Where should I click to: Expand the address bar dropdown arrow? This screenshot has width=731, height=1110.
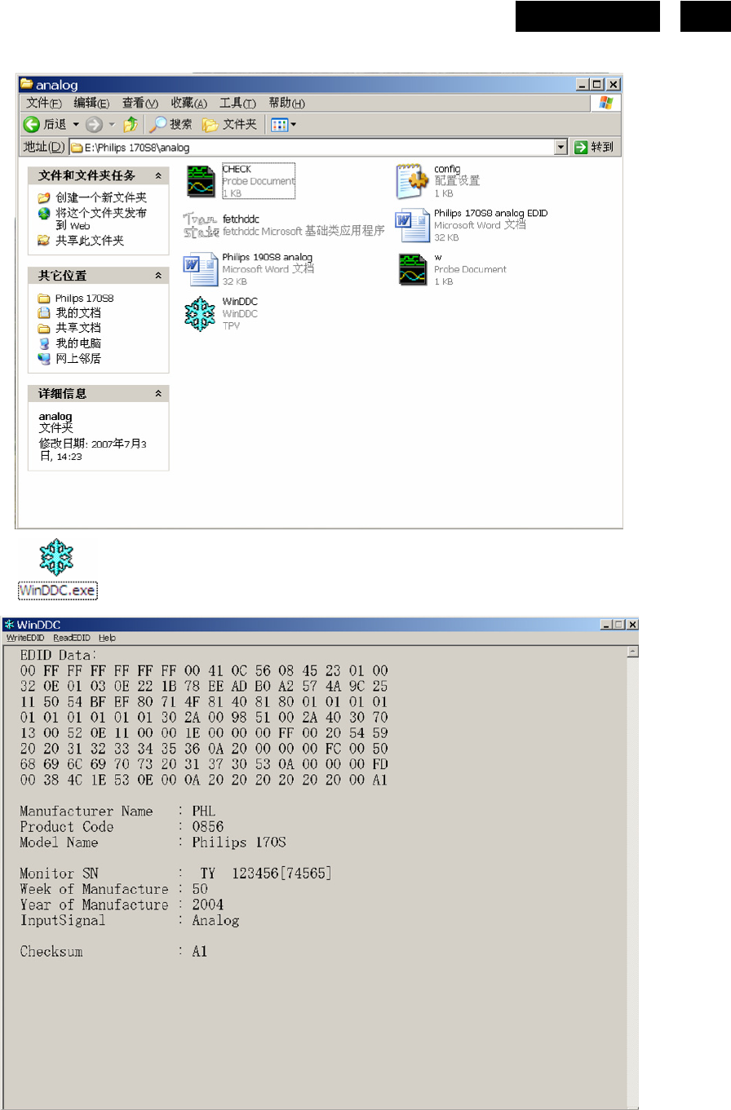point(560,147)
